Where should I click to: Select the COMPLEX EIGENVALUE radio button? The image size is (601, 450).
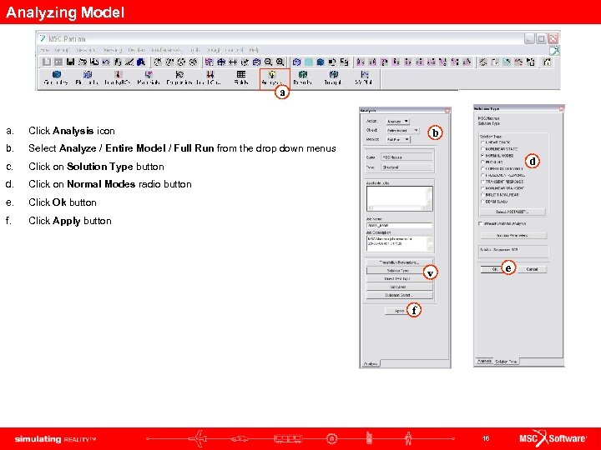click(482, 168)
